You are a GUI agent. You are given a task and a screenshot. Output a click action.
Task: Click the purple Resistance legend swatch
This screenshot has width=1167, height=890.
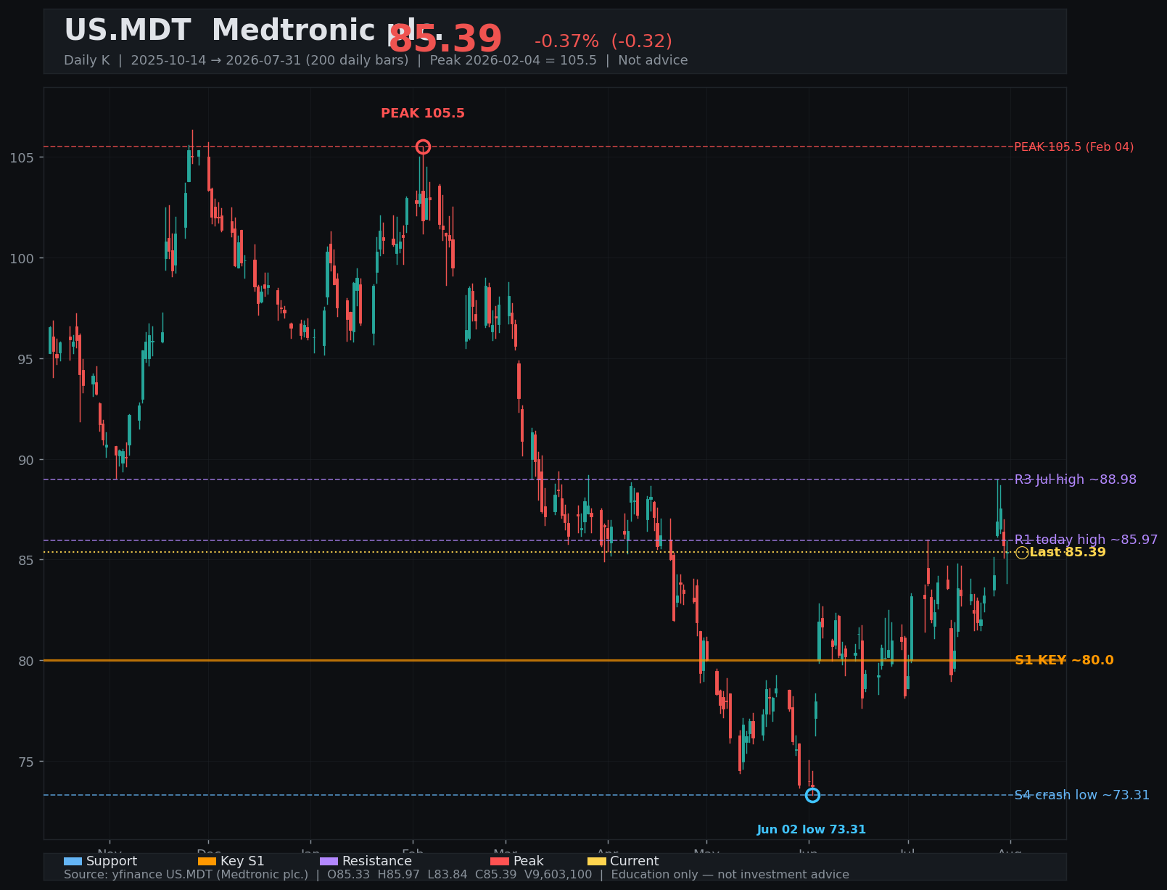329,862
